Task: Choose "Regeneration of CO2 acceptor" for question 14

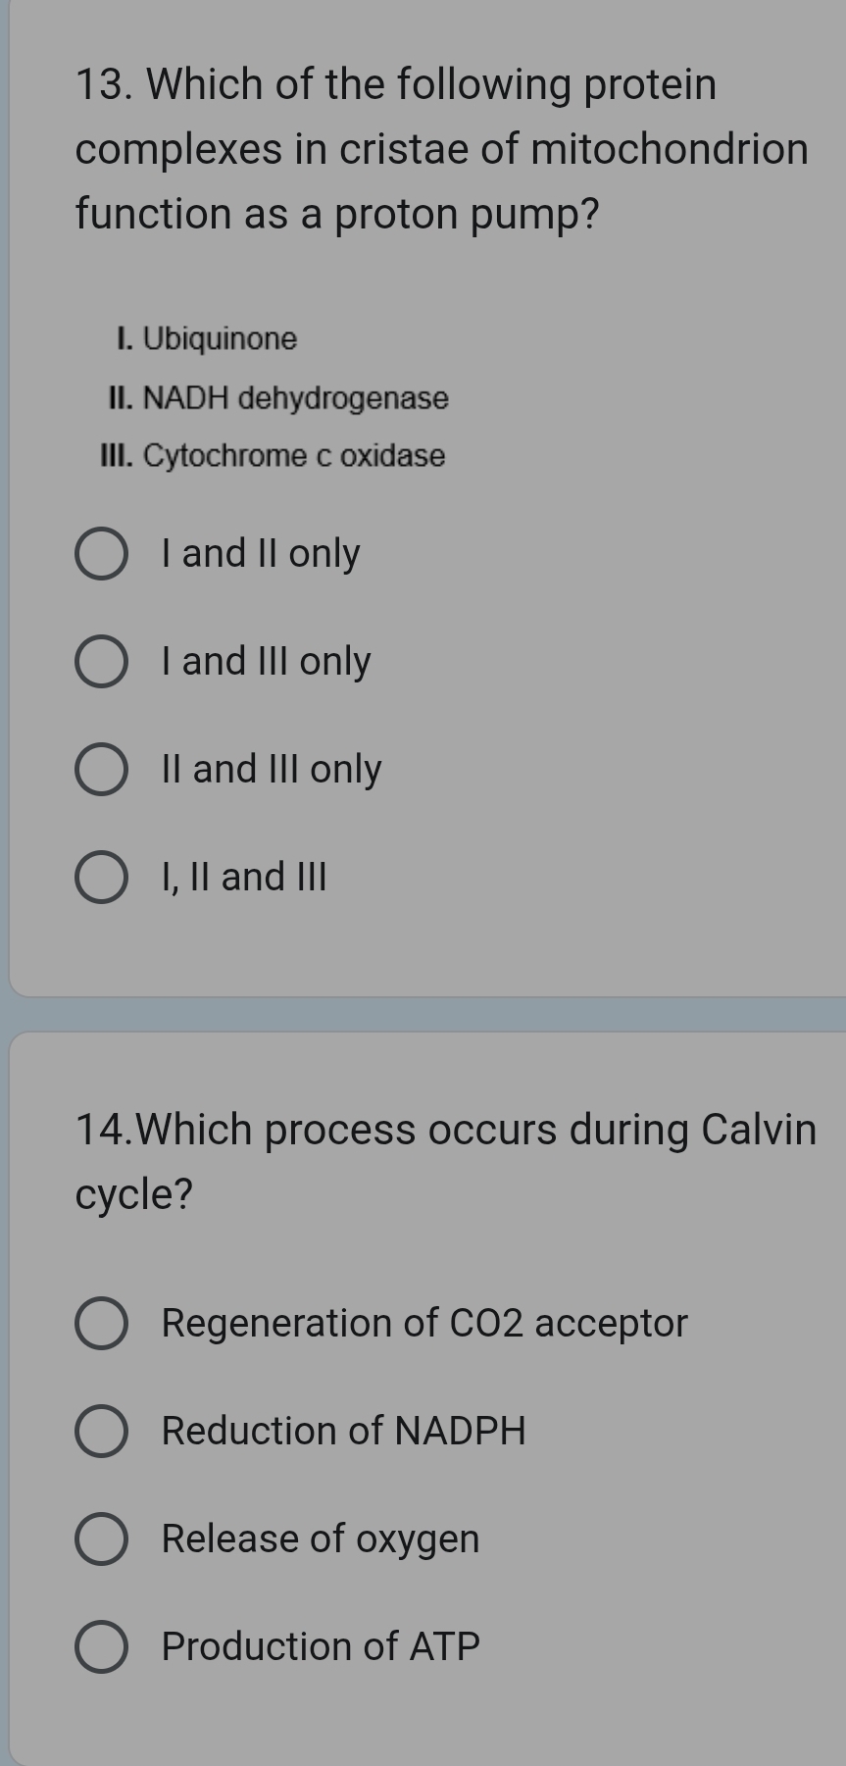Action: (102, 1325)
